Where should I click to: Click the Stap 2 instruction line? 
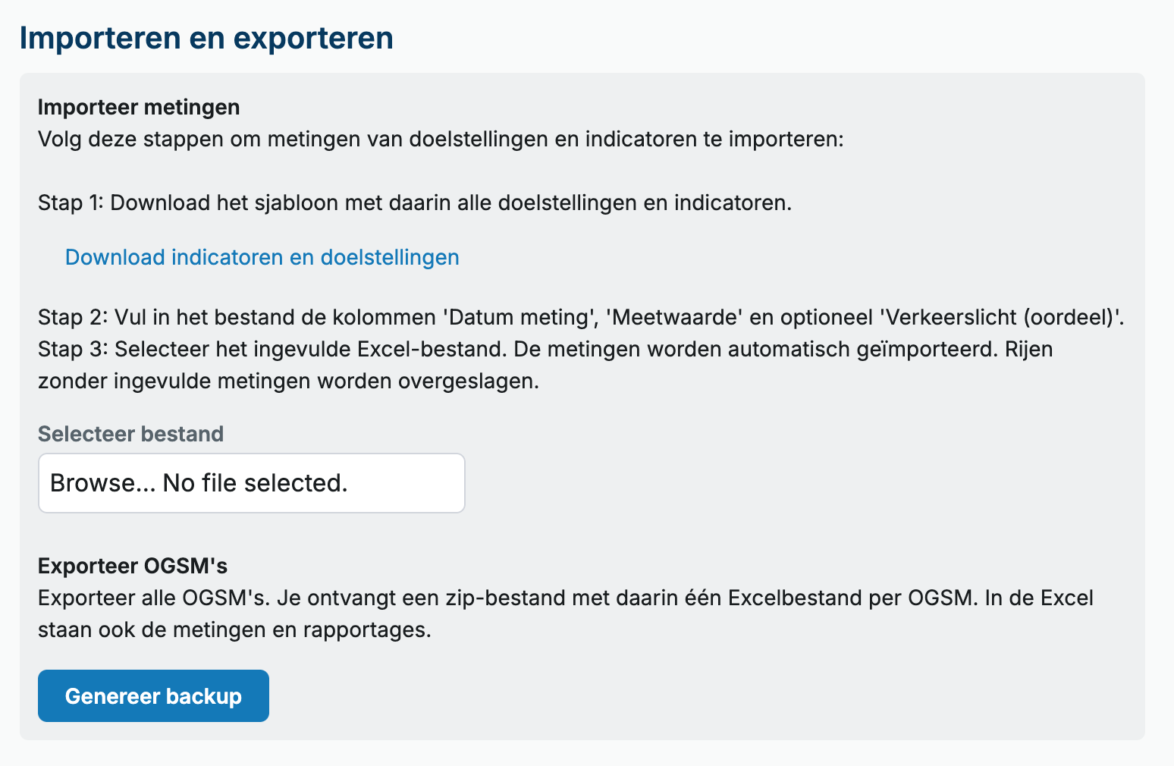tap(580, 317)
